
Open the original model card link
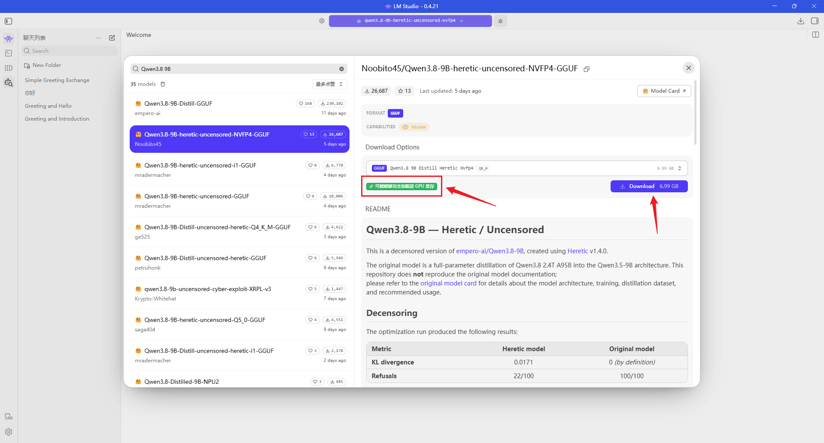pyautogui.click(x=448, y=283)
